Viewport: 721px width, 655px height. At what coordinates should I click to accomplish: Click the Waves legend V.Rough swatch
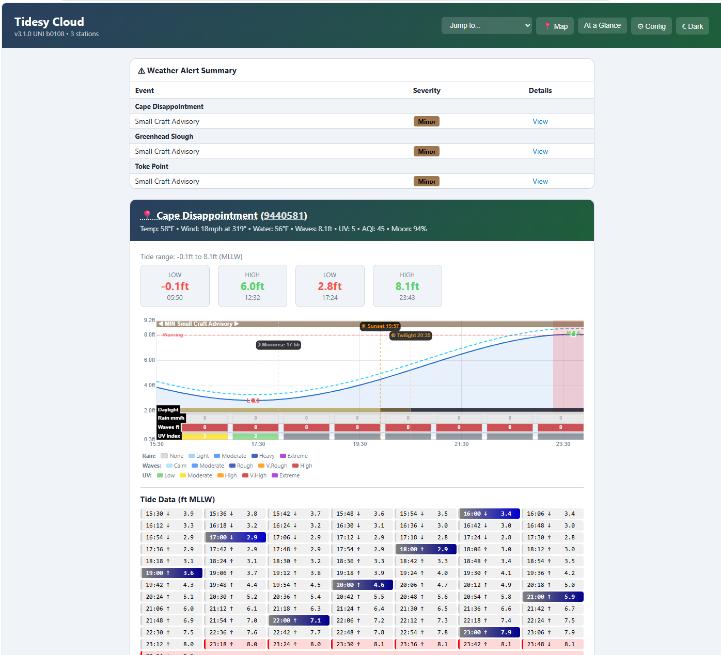[x=261, y=466]
